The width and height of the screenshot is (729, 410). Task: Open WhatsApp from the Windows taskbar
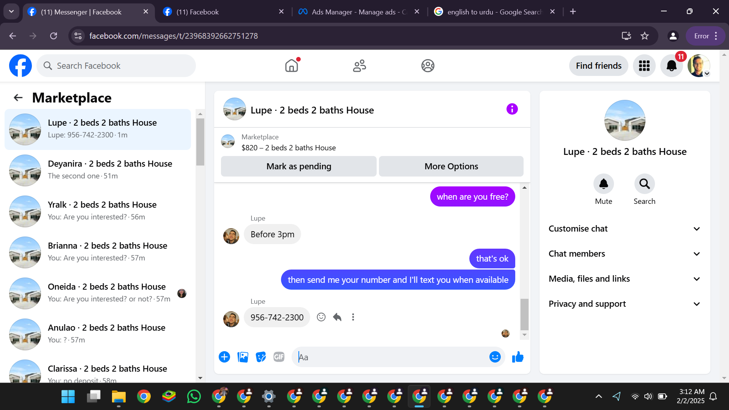coord(194,397)
